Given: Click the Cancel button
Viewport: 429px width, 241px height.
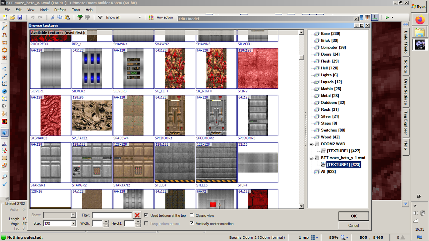Looking at the screenshot, I should pyautogui.click(x=354, y=225).
